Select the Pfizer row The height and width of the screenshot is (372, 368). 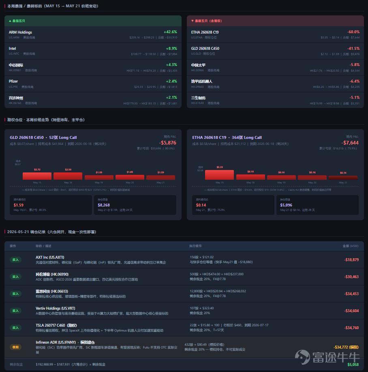pos(93,84)
